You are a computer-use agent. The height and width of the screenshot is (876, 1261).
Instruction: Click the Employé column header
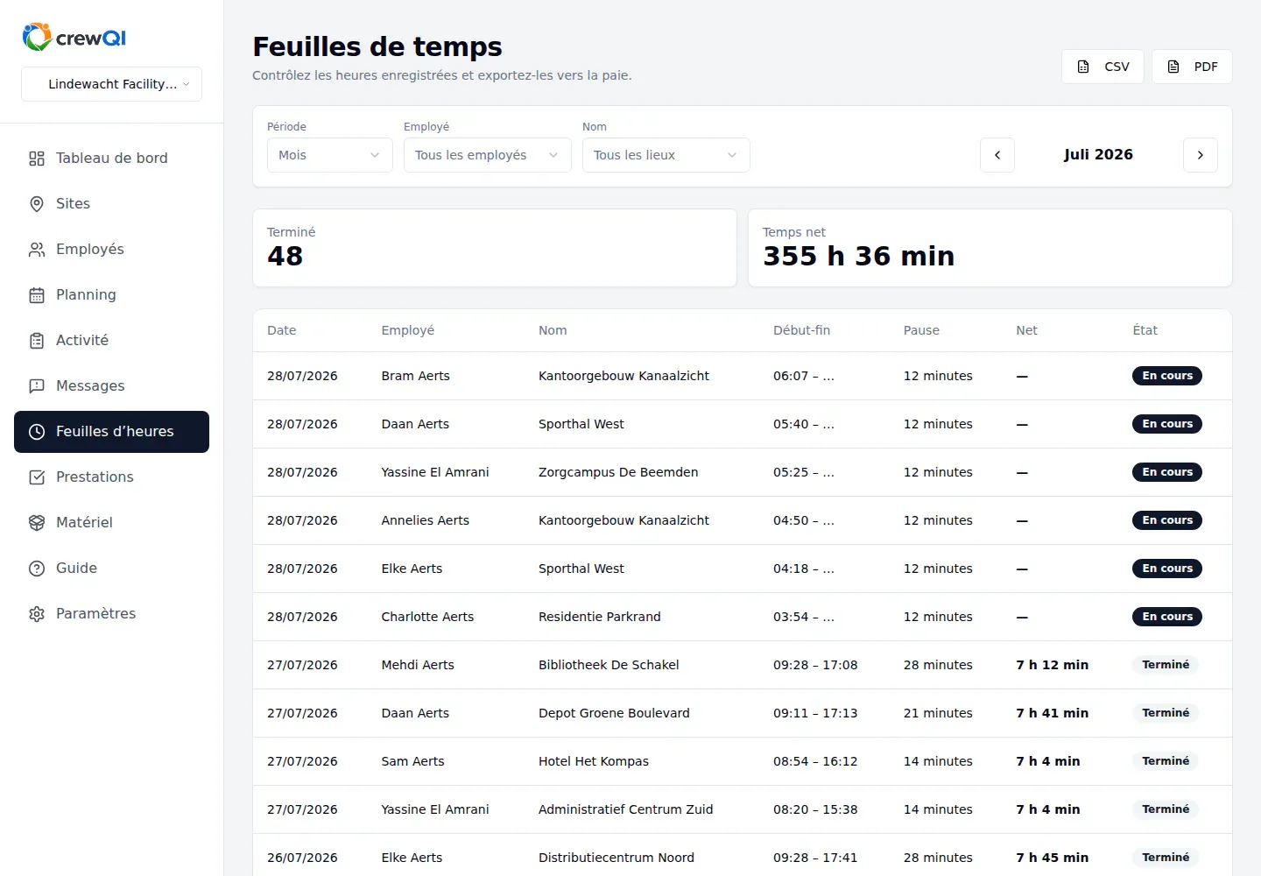[408, 330]
